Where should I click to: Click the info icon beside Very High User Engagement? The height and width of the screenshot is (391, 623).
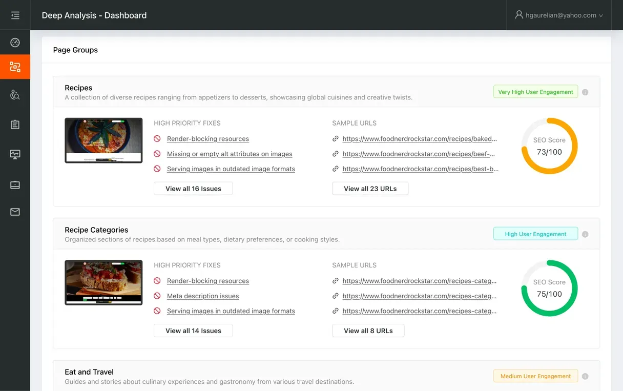coord(585,91)
